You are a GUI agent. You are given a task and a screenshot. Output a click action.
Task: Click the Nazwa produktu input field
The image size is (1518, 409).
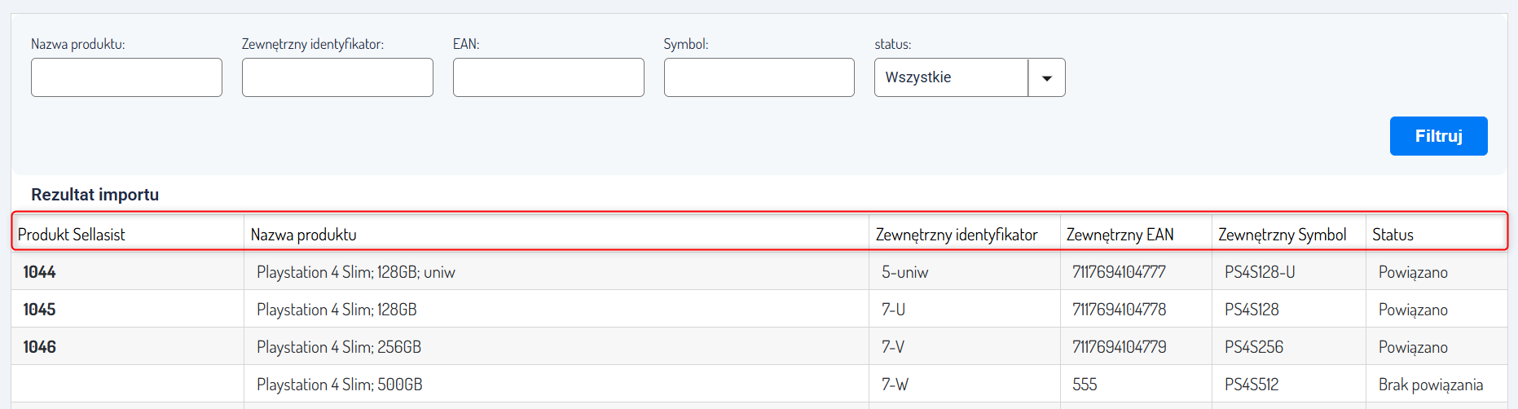tap(126, 77)
